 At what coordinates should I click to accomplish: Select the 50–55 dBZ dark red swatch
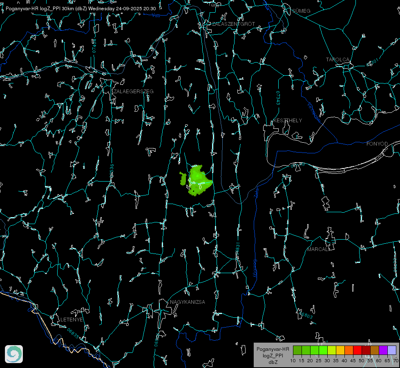366,350
